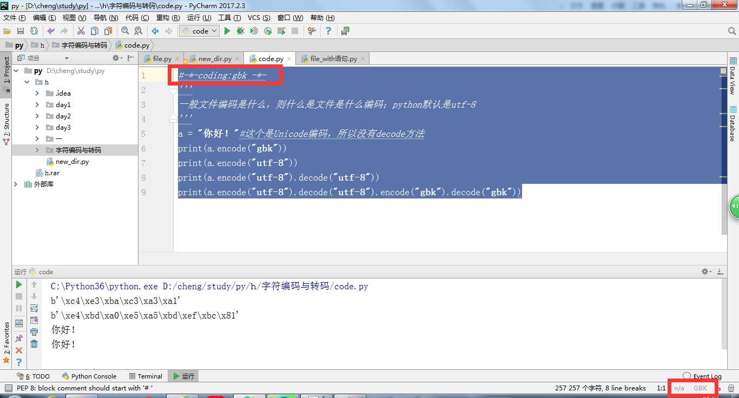Change file encoding GBK in status bar
This screenshot has width=739, height=398.
pyautogui.click(x=700, y=388)
